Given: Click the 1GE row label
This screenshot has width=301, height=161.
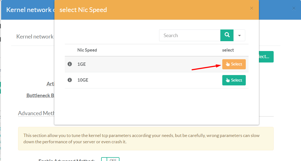Looking at the screenshot, I should click(81, 64).
